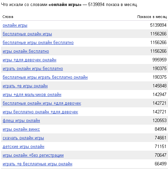Select 'играть +в игры онлайн' link
The height and width of the screenshot is (169, 168).
[x=25, y=86]
